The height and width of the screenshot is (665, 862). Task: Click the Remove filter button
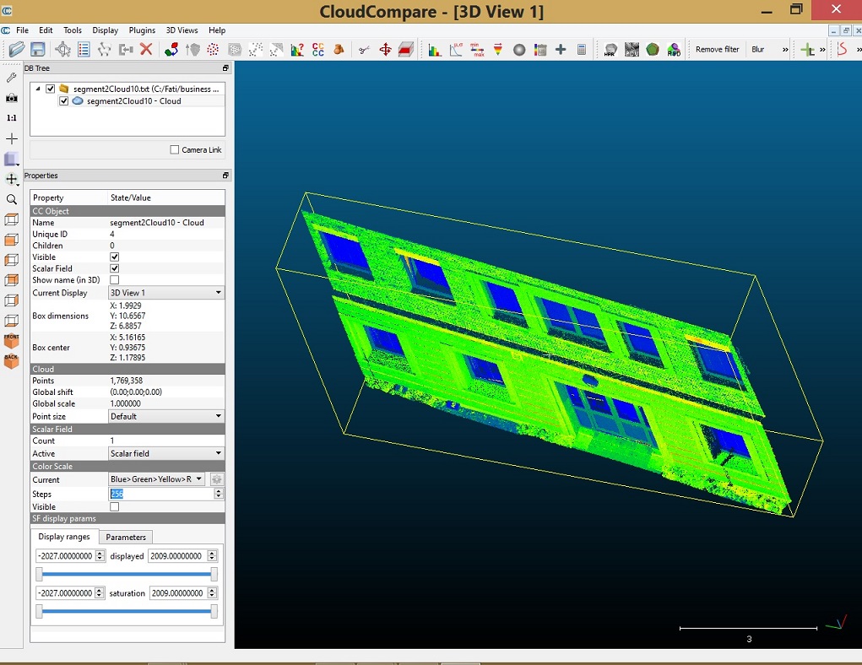pos(717,50)
